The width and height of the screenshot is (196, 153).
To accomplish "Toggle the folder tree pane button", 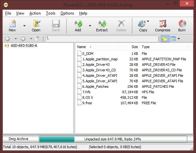I will (165, 39).
